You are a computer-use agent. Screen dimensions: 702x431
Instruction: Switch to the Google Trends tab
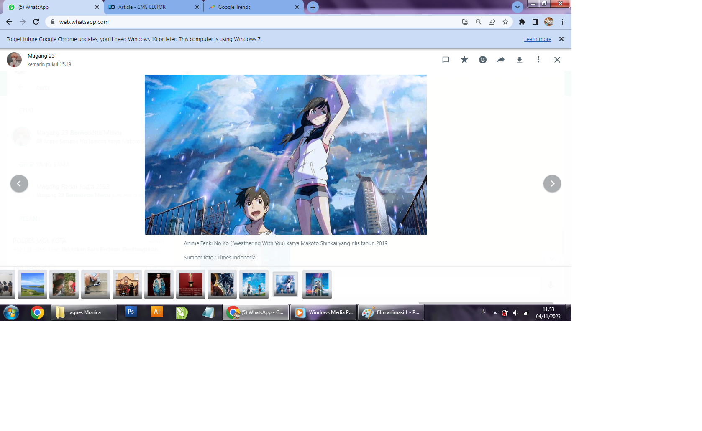point(254,7)
